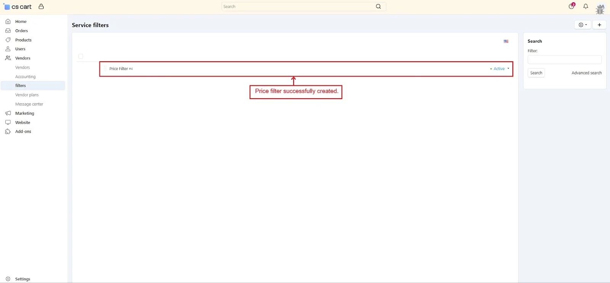Open the notifications bell
Image resolution: width=610 pixels, height=283 pixels.
click(x=586, y=6)
